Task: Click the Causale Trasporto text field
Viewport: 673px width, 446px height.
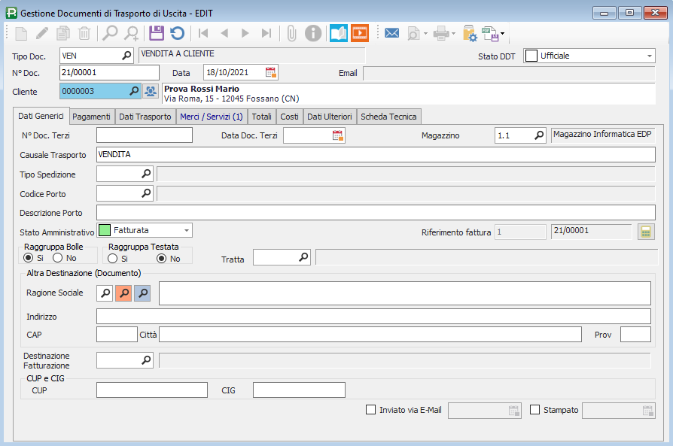Action: coord(376,154)
